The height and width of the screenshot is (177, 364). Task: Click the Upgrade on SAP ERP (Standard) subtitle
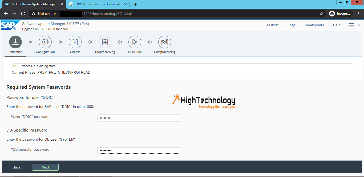[x=45, y=29]
